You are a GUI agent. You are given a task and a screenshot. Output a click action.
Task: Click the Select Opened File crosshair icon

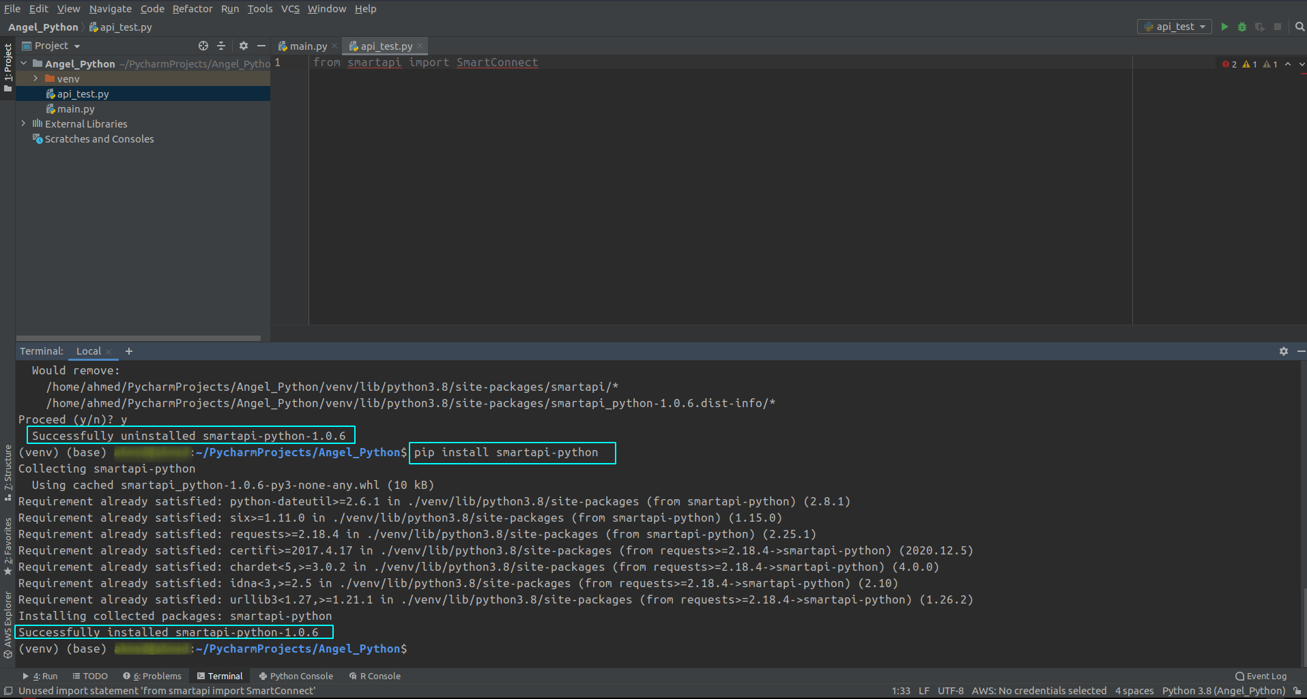point(203,46)
